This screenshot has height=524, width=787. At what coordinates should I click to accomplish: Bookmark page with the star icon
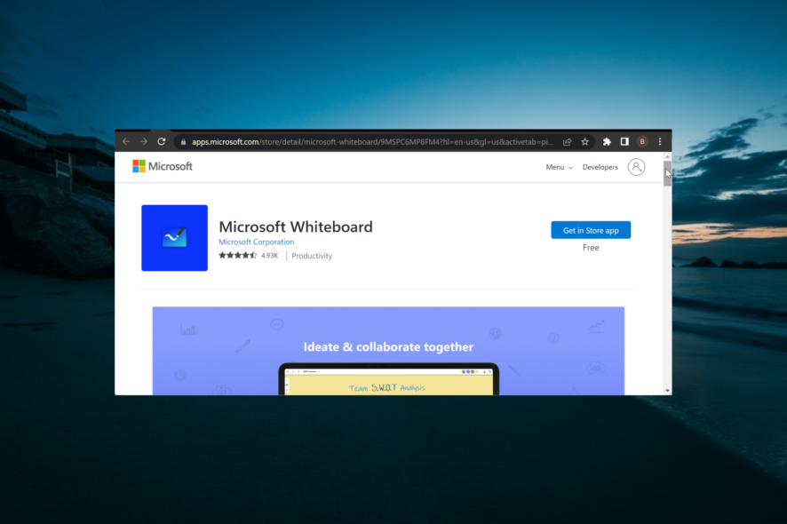point(584,142)
